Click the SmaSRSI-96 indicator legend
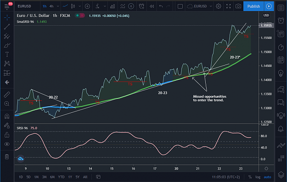Image resolution: width=287 pixels, height=182 pixels. [25, 22]
